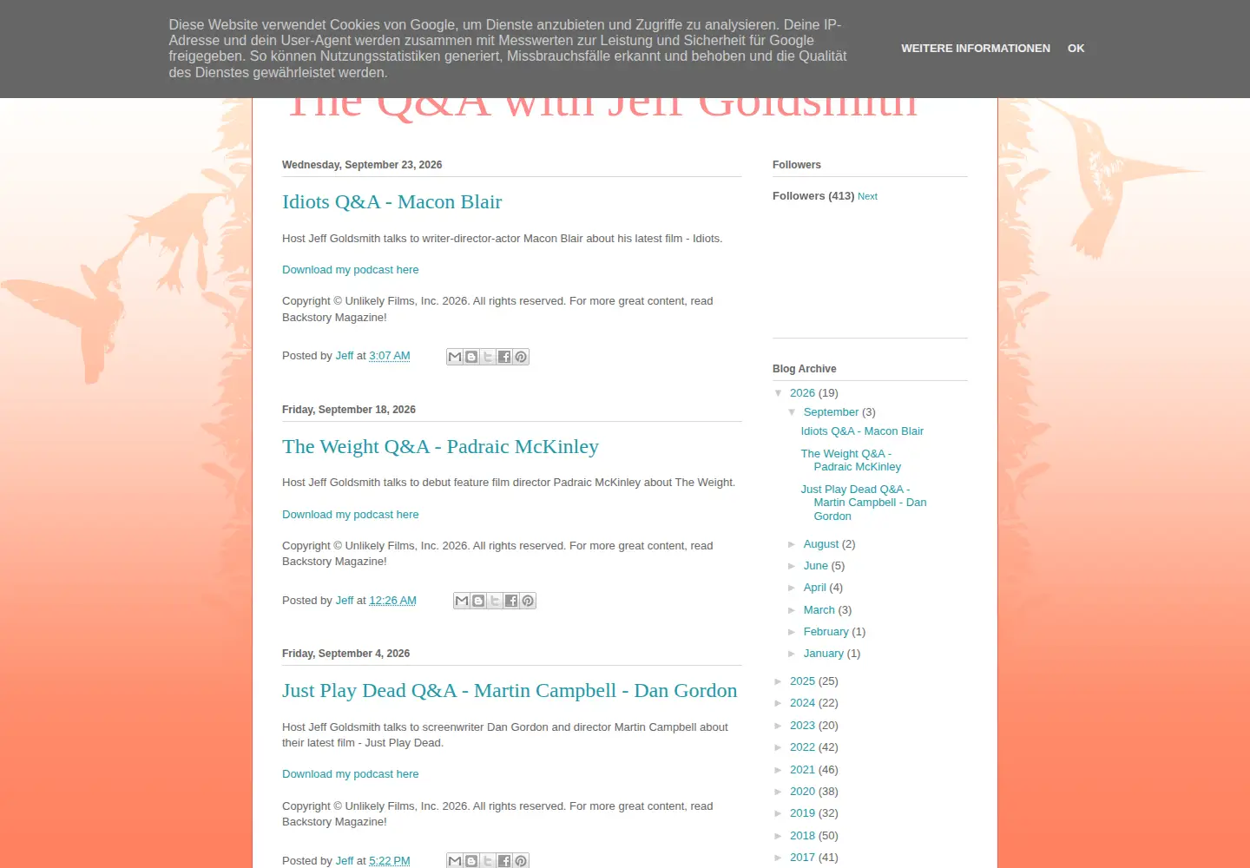Viewport: 1250px width, 868px height.
Task: Email Just Play Dead post via Gmail icon
Action: [x=455, y=861]
